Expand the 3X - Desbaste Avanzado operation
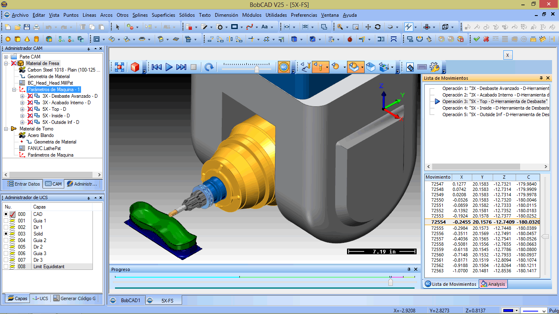 tap(23, 96)
